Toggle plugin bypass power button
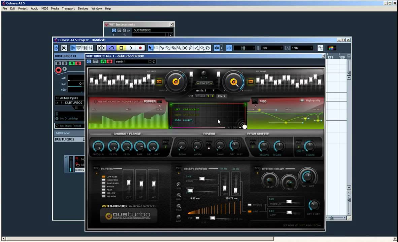Screen dimensions: 398x242 [x=89, y=62]
